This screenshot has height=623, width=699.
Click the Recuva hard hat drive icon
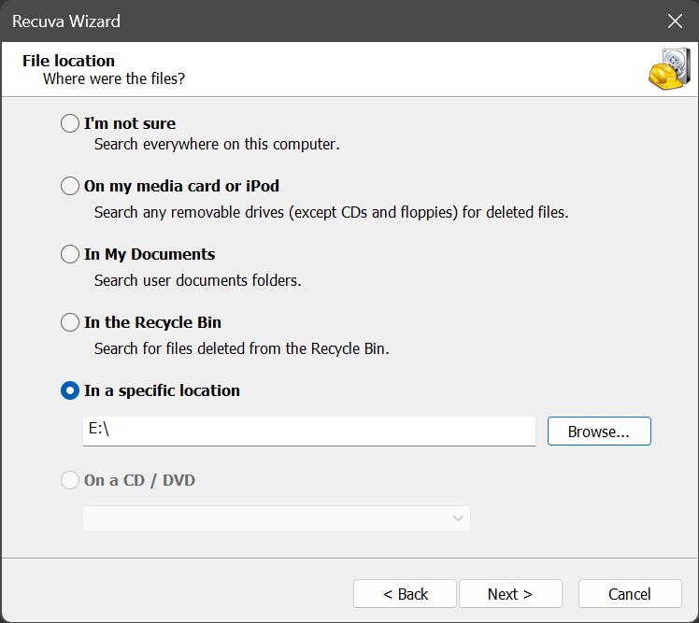pos(668,69)
